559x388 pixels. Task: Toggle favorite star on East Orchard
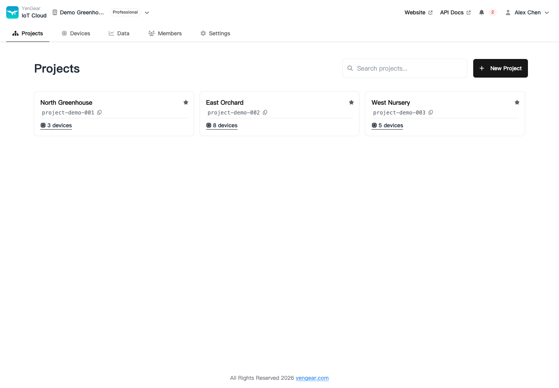point(351,102)
